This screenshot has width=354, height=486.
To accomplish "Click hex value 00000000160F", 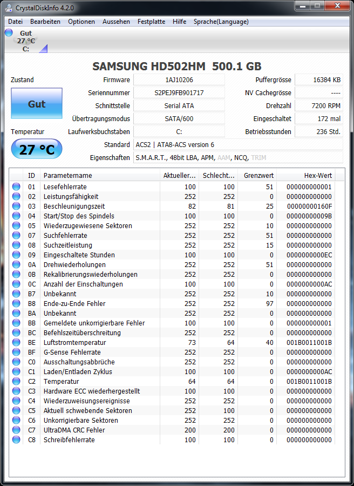I will click(309, 206).
